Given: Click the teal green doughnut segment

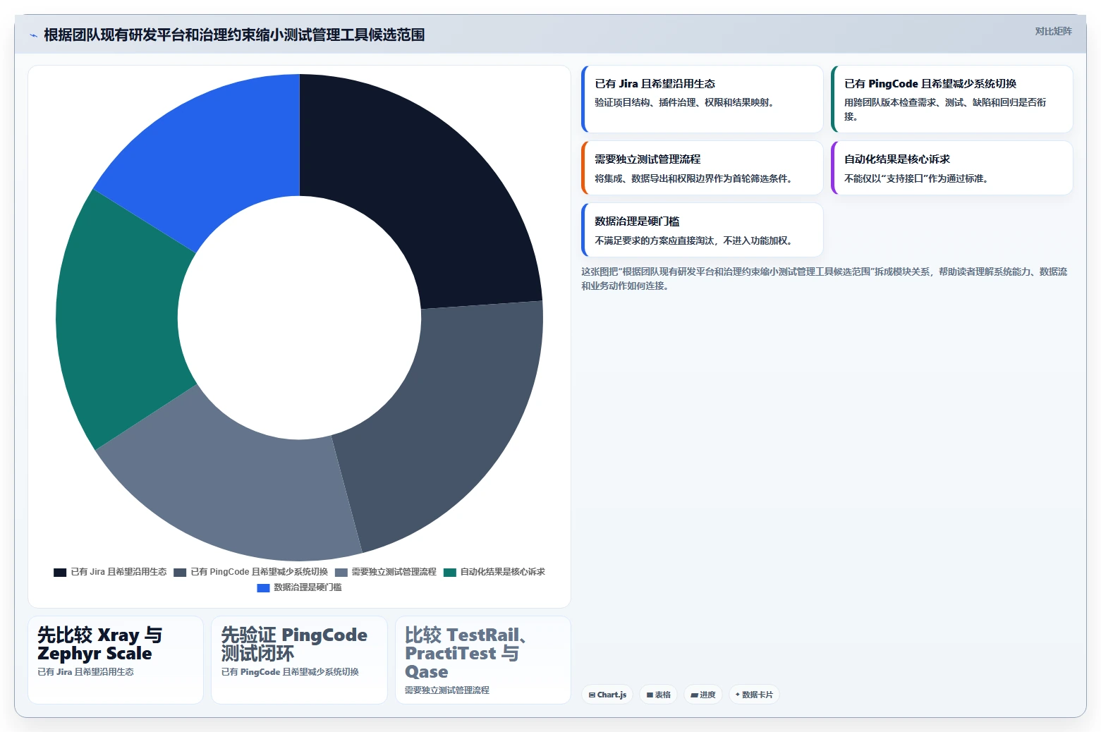Looking at the screenshot, I should (116, 317).
